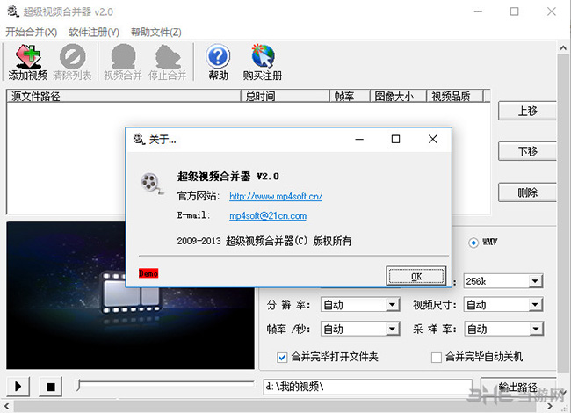571x413 pixels.
Task: Close the About (关于) dialog
Action: coord(432,139)
